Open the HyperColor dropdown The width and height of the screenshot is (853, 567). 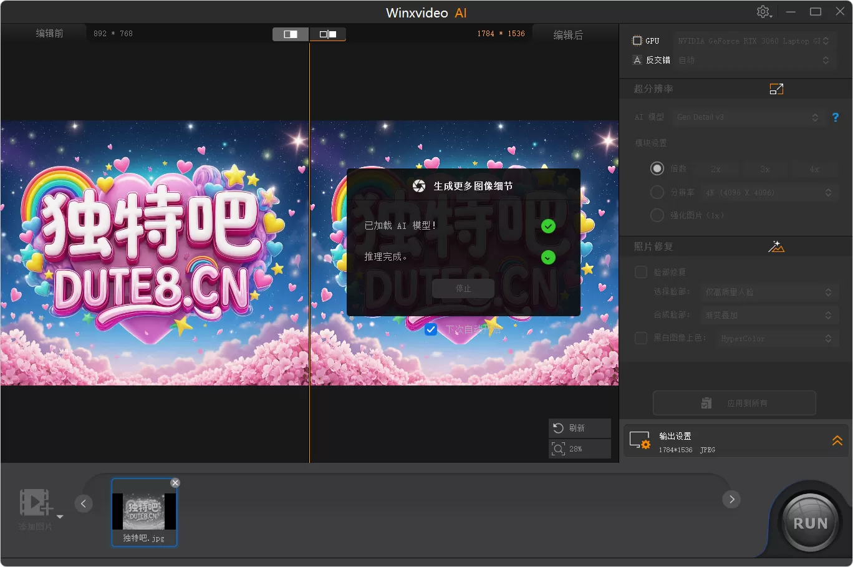click(776, 338)
